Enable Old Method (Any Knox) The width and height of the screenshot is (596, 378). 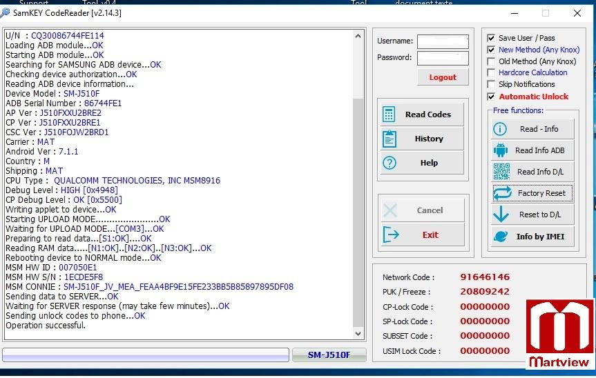[x=491, y=61]
